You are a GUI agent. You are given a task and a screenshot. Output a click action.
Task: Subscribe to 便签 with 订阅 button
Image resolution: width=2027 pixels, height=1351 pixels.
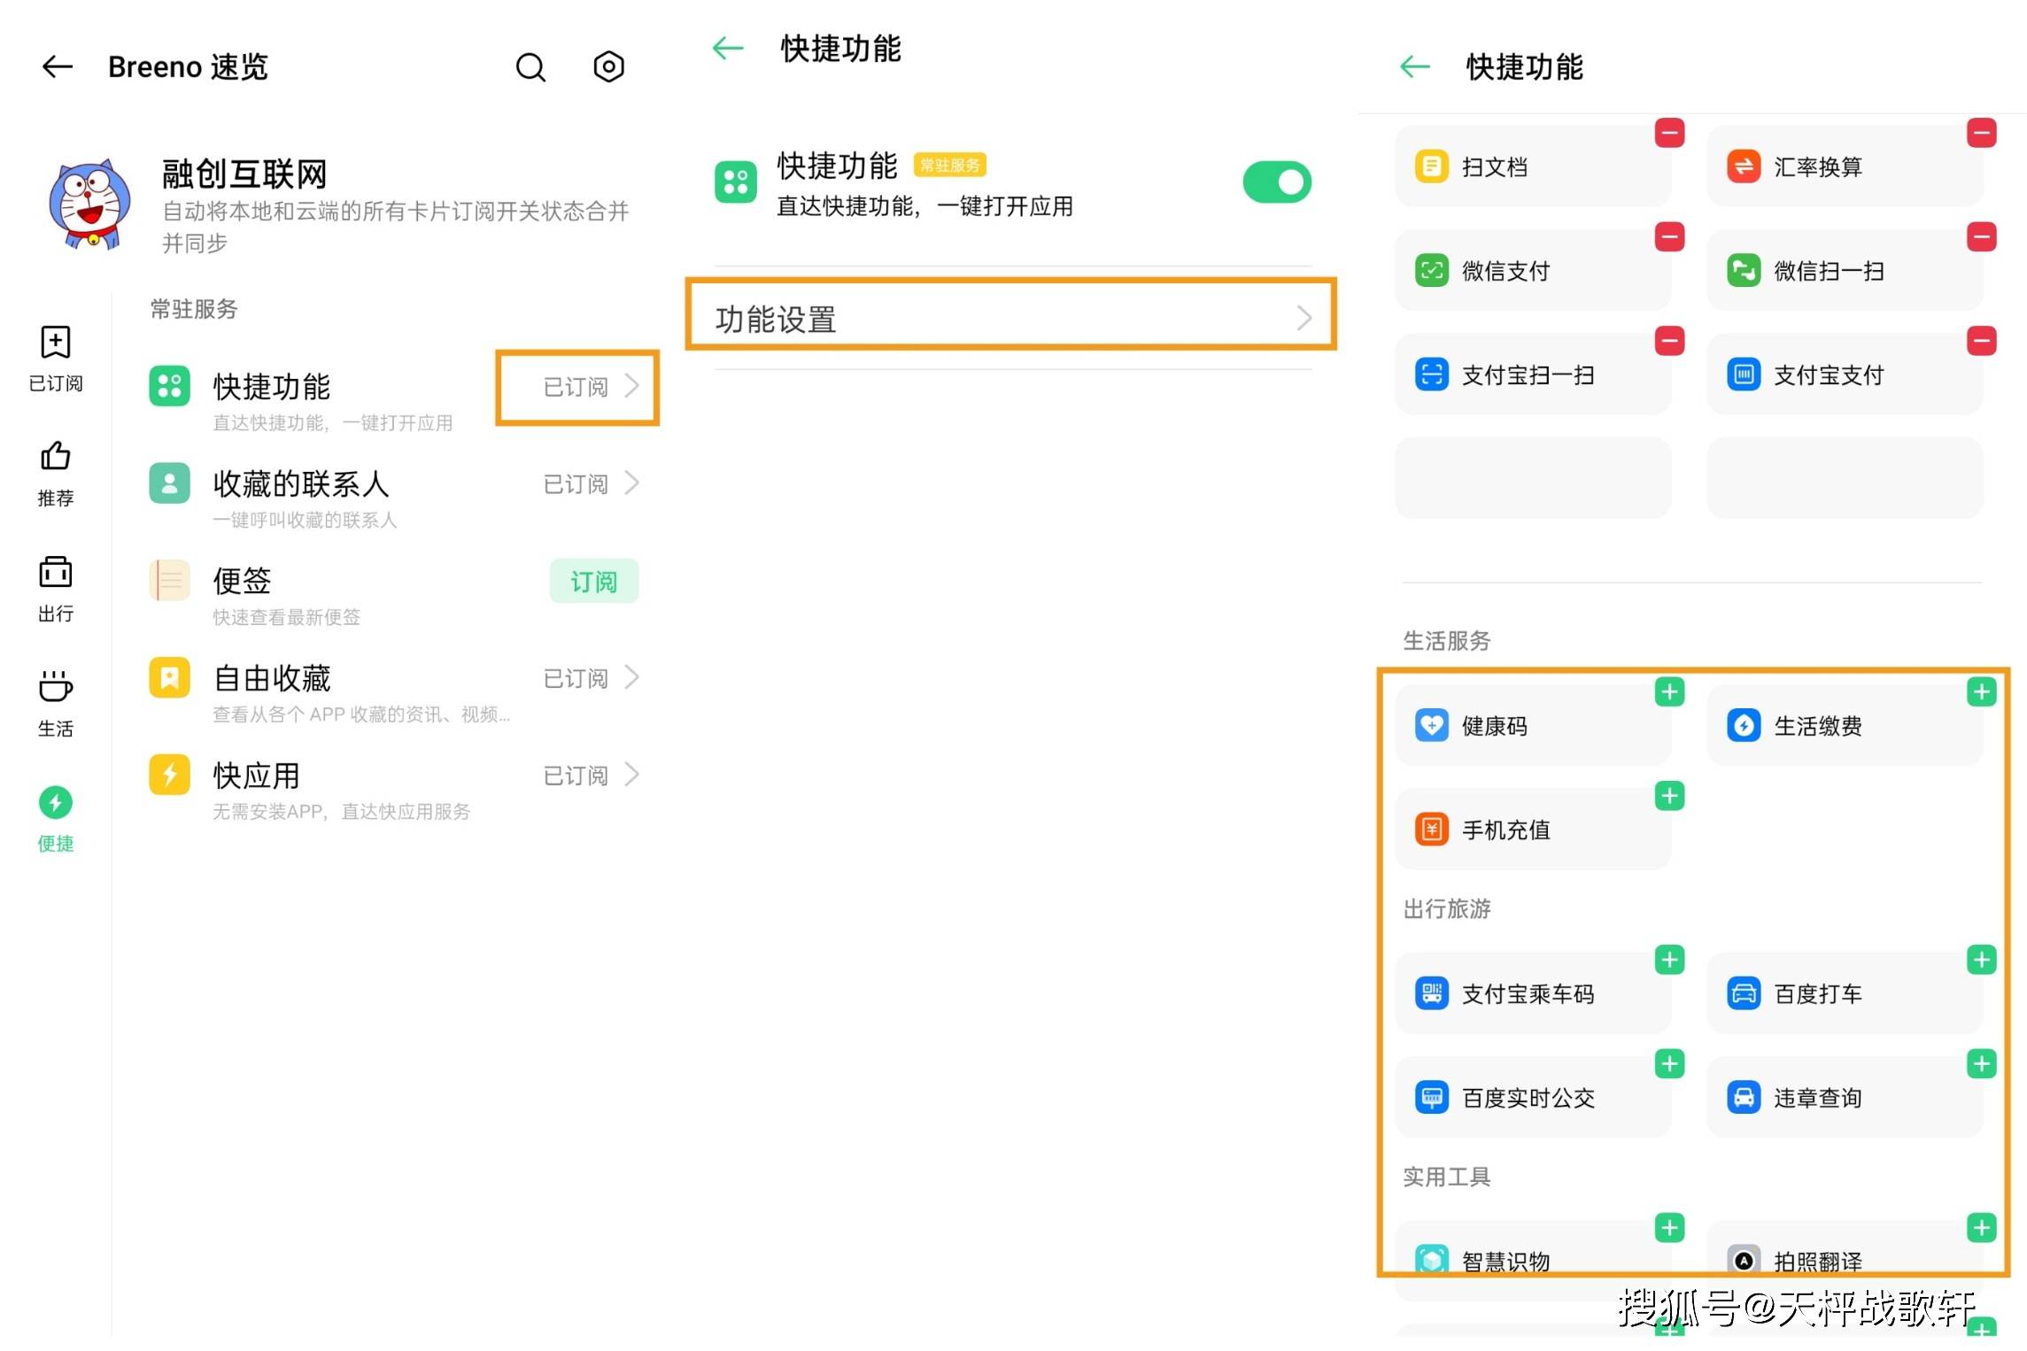pos(593,581)
